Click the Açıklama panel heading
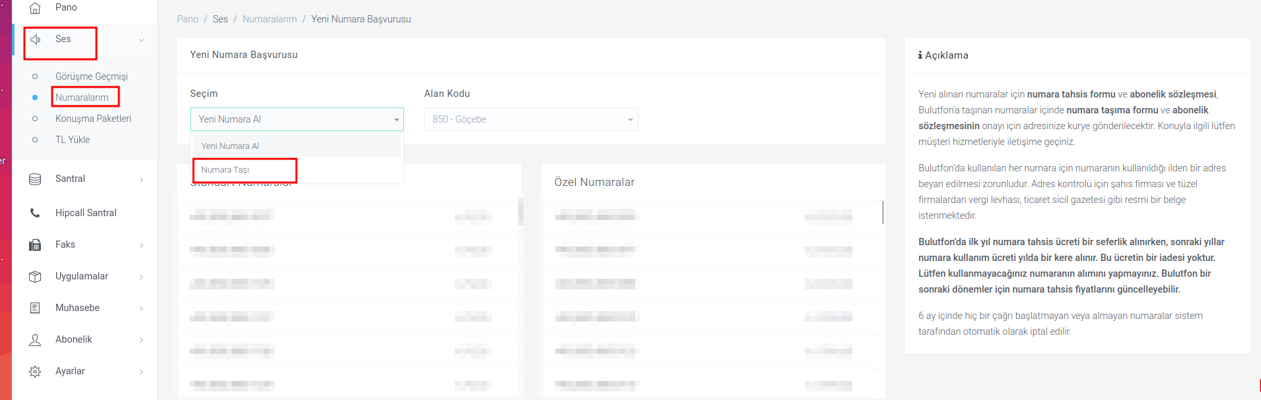 pos(947,55)
